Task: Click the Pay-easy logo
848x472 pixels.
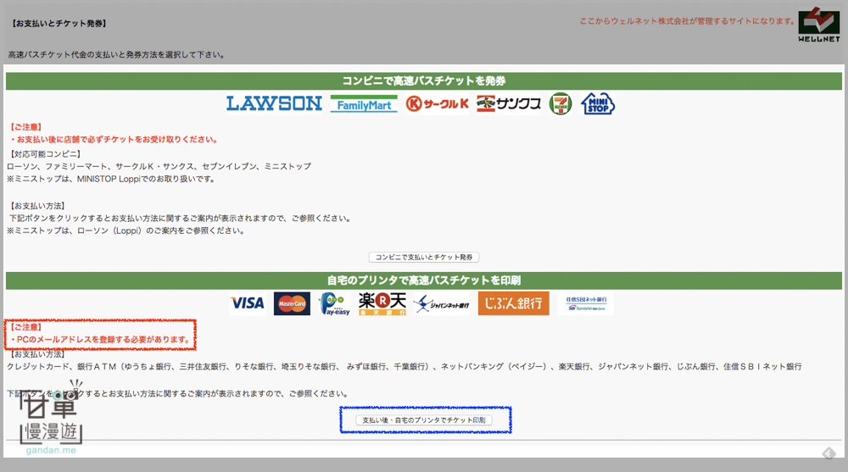Action: tap(334, 304)
